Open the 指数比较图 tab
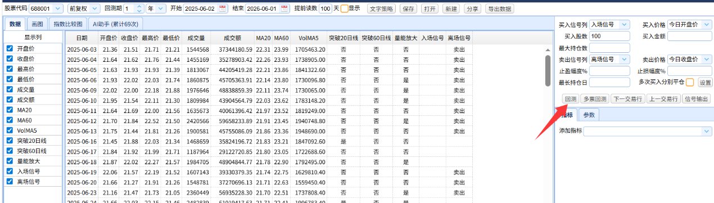Viewport: 714px width, 203px height. [x=67, y=24]
